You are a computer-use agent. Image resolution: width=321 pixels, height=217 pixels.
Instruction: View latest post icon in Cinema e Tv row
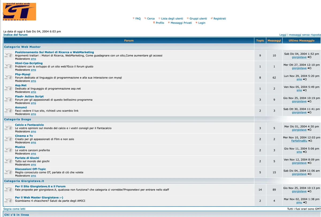(310, 141)
